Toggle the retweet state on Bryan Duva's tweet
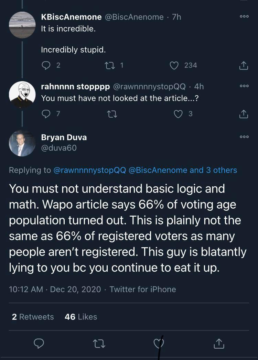The height and width of the screenshot is (360, 258). pyautogui.click(x=99, y=343)
